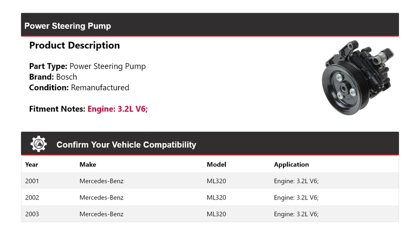The height and width of the screenshot is (235, 420).
Task: Select the 2003 year row cell
Action: click(32, 214)
